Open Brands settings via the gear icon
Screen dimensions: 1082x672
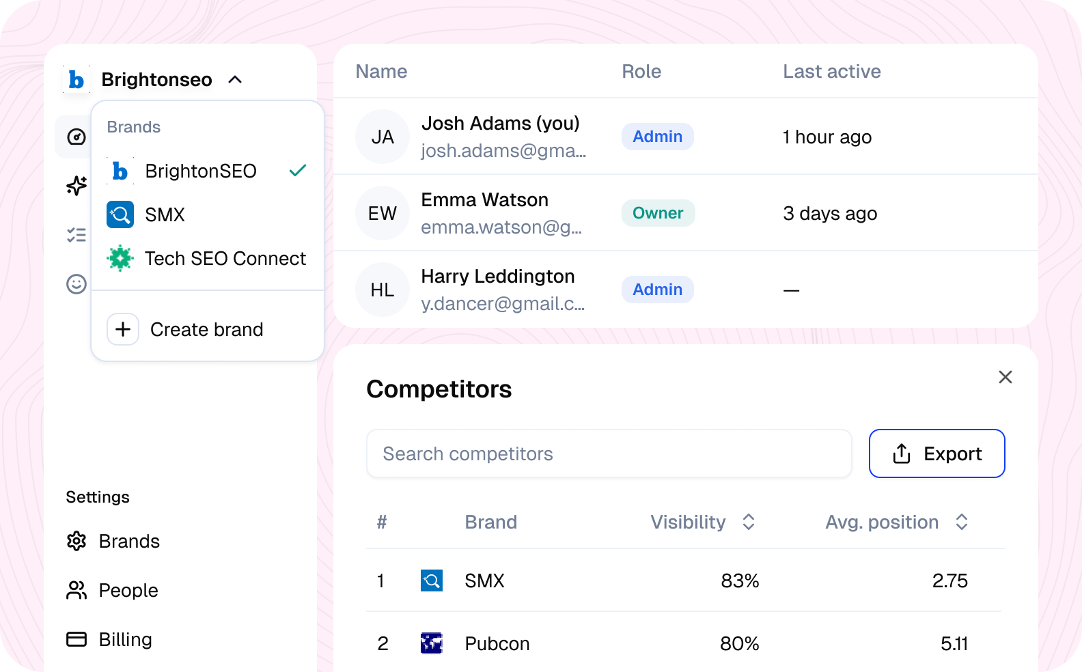click(x=77, y=541)
